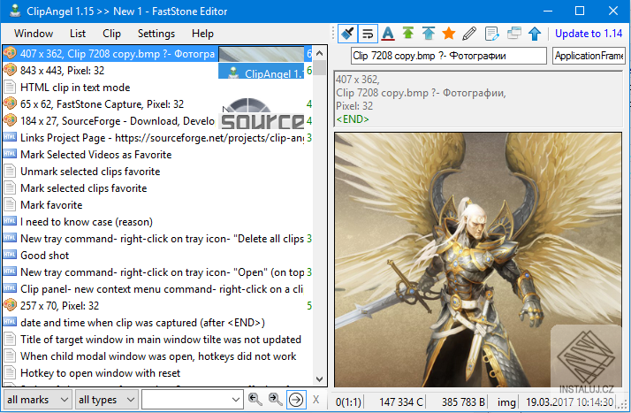Image resolution: width=631 pixels, height=413 pixels.
Task: Click the clip title field 'Clip 7208 copy.bmp'
Action: pyautogui.click(x=449, y=56)
